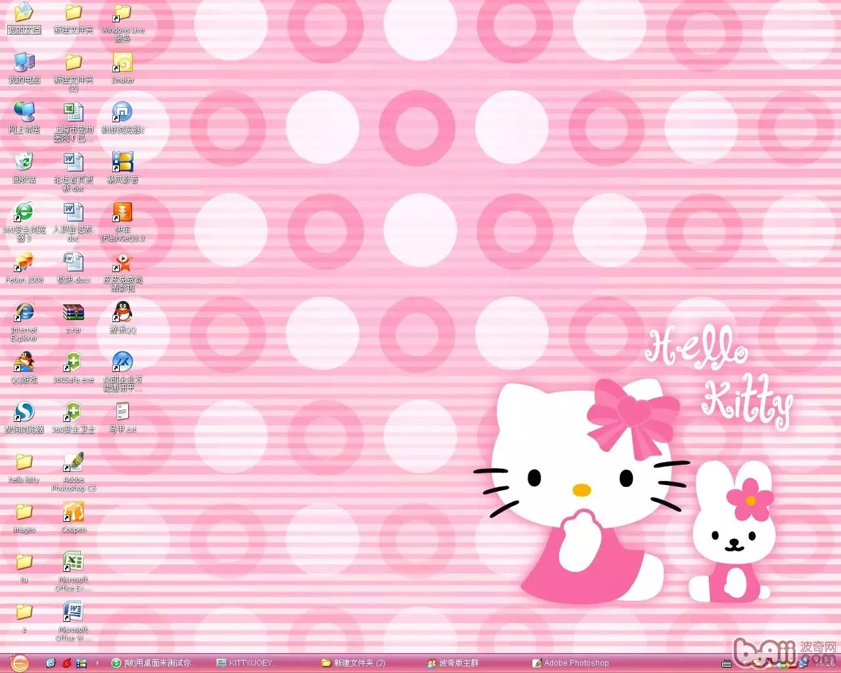Open the 马甲.txt text file

122,417
